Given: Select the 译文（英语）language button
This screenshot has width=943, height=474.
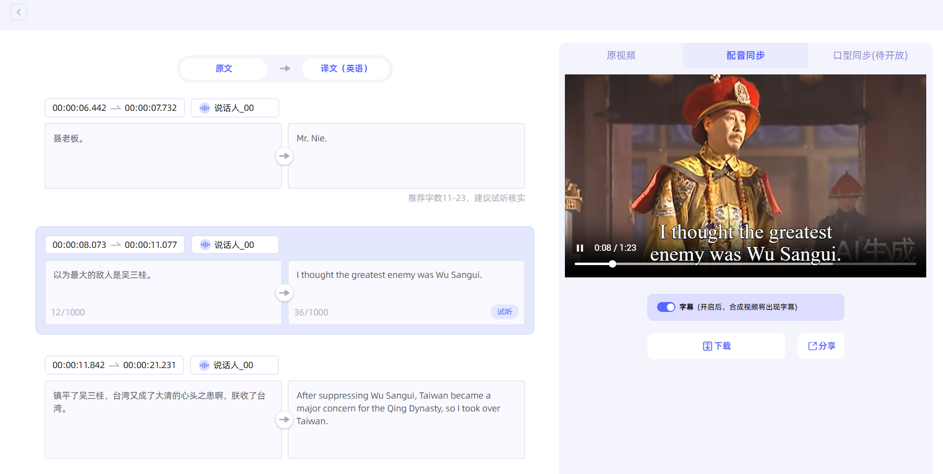Looking at the screenshot, I should (x=344, y=68).
